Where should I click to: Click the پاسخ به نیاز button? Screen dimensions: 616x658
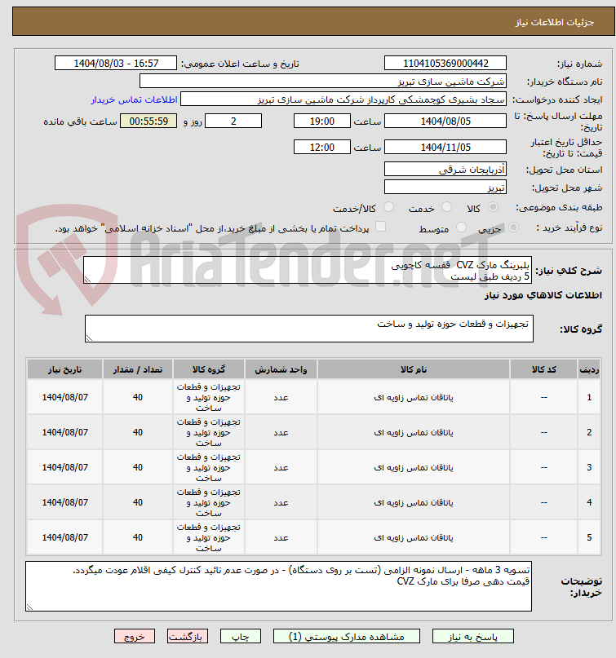[473, 636]
